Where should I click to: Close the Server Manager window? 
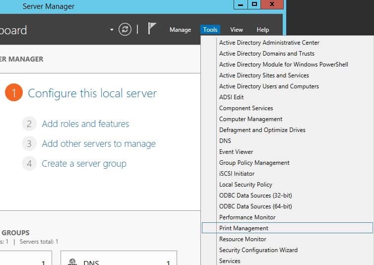[x=272, y=4]
